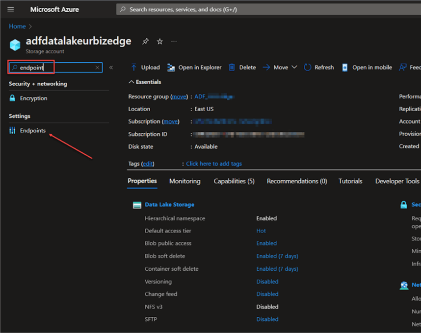Open the ADF_ resource group link

(x=214, y=96)
